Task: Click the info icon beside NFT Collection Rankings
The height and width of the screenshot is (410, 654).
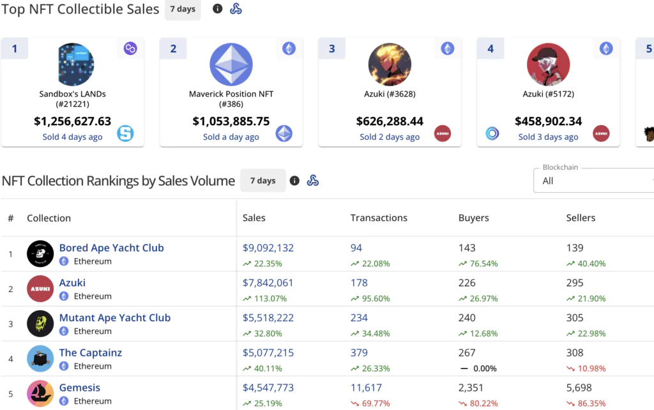Action: point(294,181)
